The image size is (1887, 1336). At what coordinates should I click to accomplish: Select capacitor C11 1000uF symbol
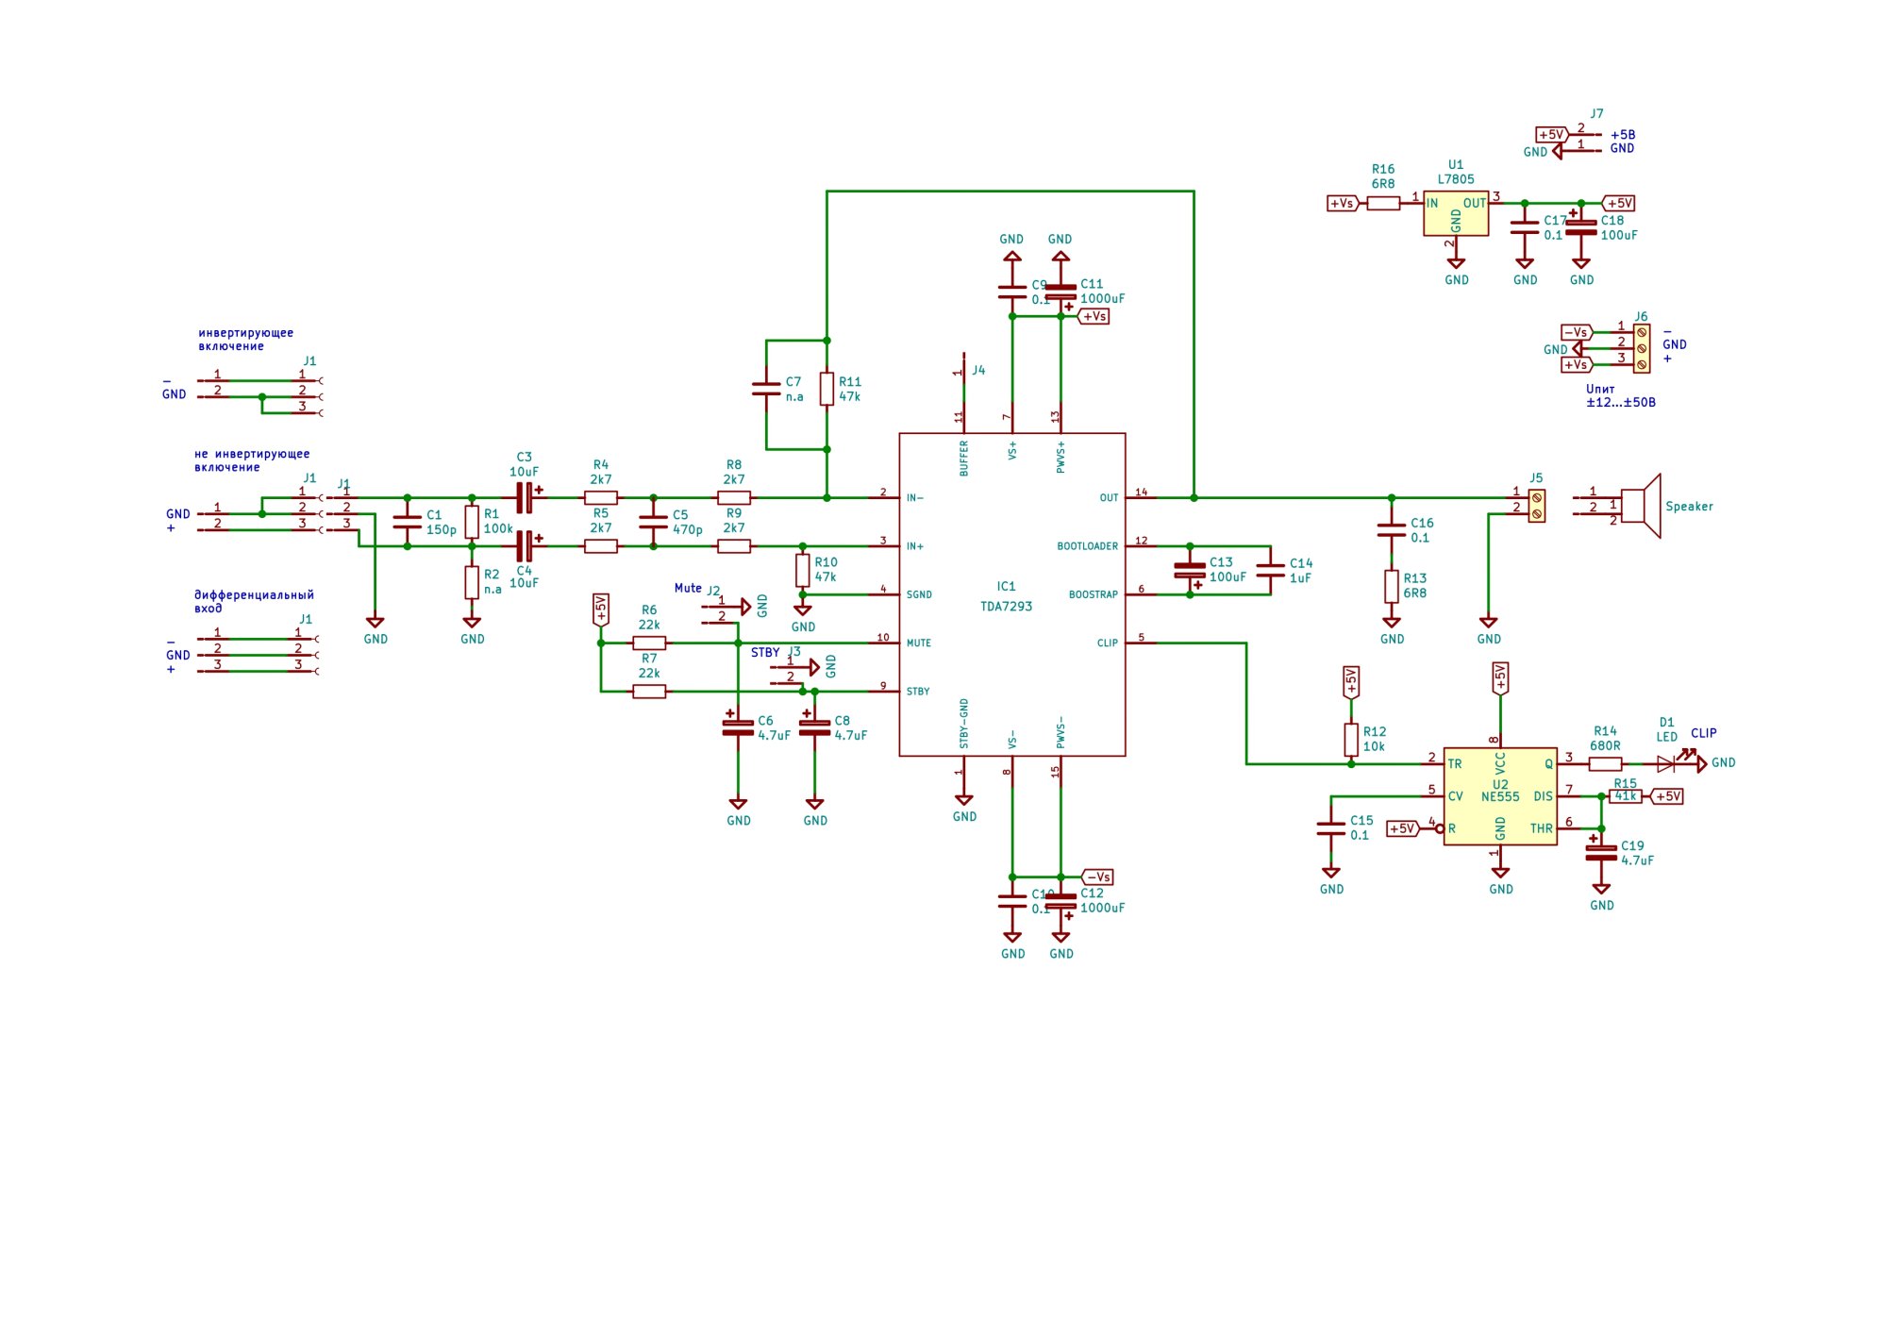[1060, 291]
